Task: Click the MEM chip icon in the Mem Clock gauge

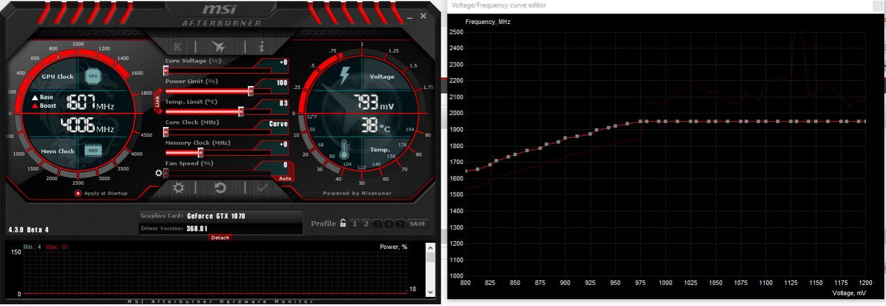Action: (x=93, y=150)
